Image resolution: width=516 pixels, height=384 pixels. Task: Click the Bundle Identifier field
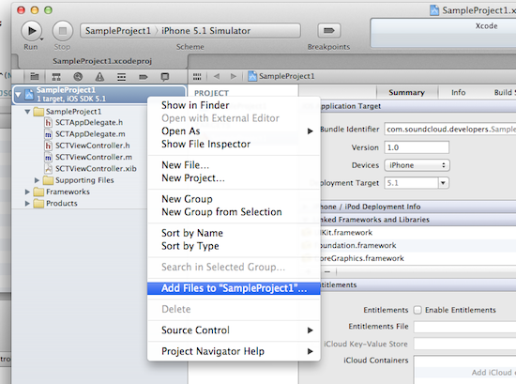pyautogui.click(x=449, y=130)
